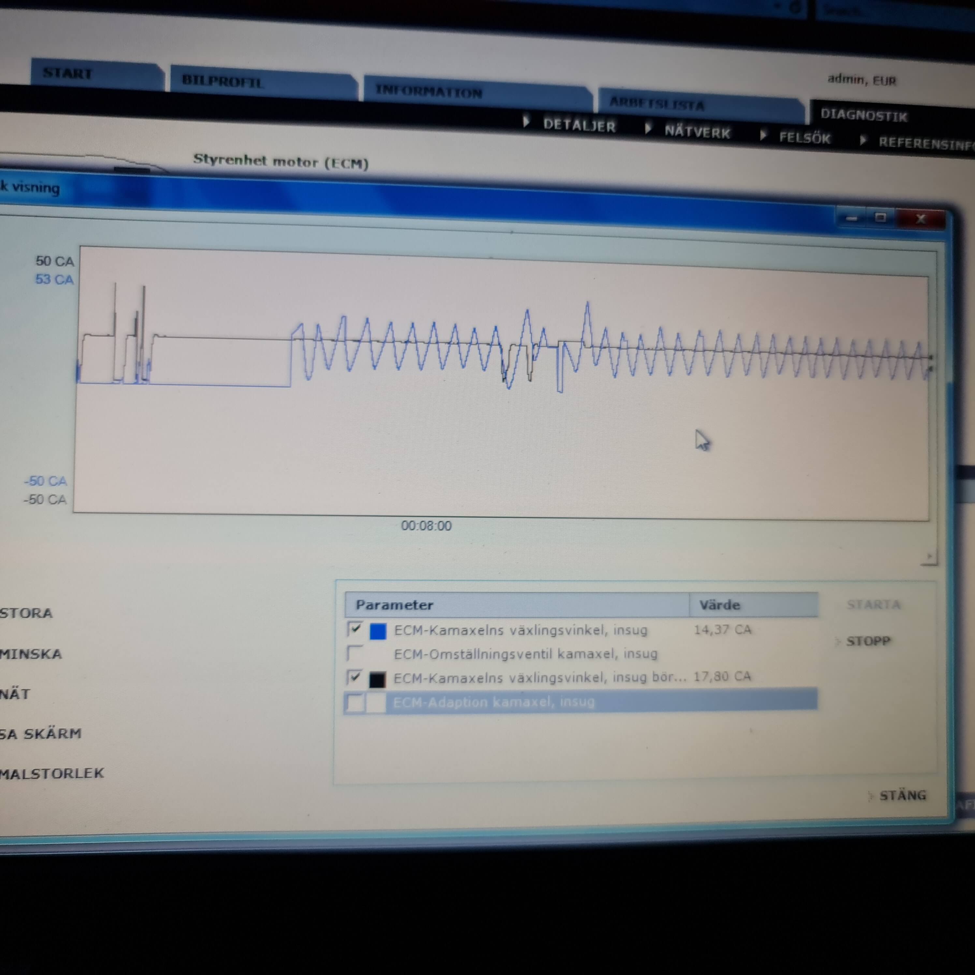
Task: Expand the FELSÖK submenu arrow
Action: pyautogui.click(x=764, y=135)
